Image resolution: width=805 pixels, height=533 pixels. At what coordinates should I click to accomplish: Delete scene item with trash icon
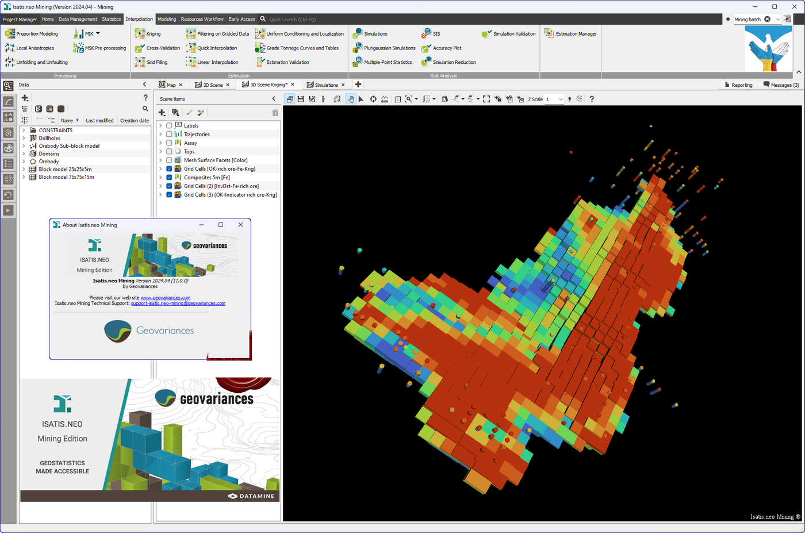[275, 112]
